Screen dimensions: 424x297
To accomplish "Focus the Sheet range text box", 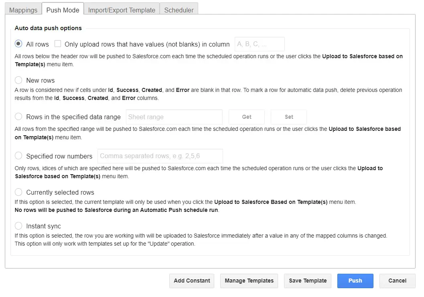I will point(174,117).
